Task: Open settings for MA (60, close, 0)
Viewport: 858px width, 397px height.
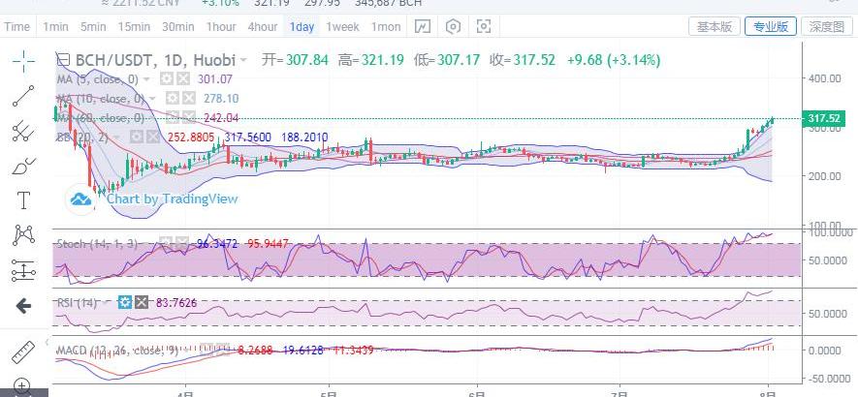Action: pos(173,117)
